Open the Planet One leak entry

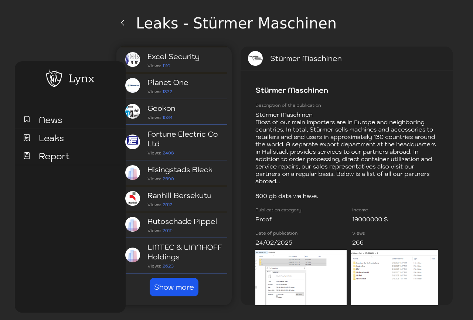click(x=174, y=86)
